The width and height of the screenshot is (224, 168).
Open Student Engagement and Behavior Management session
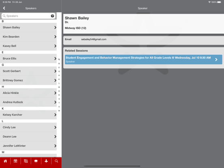pos(143,59)
